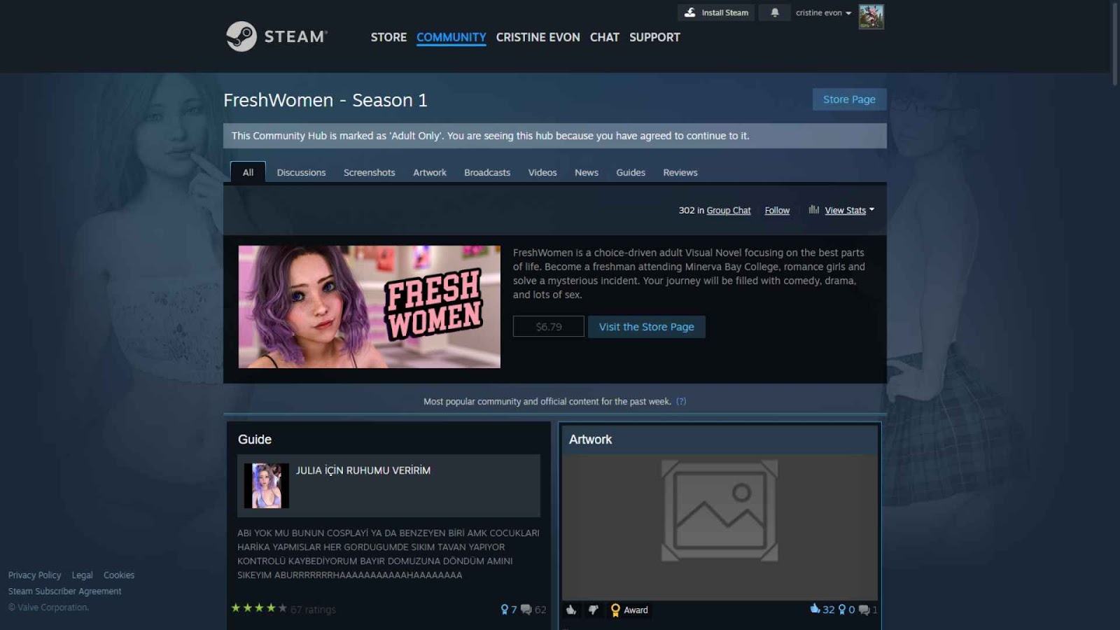
Task: Click the bar chart icon beside View Stats
Action: 814,209
